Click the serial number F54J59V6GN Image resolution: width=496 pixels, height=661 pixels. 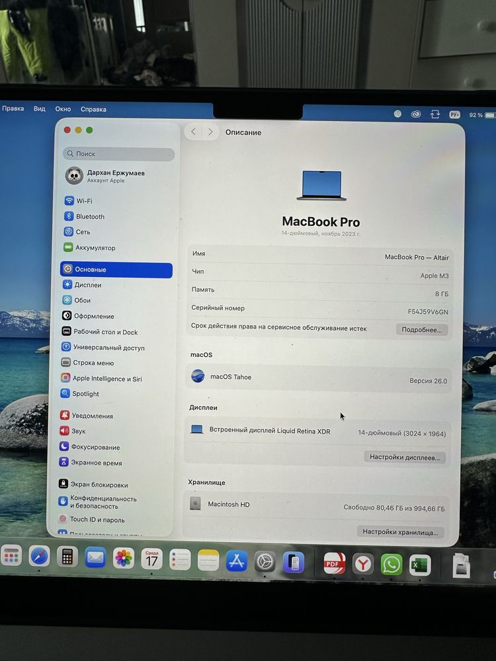(x=428, y=311)
